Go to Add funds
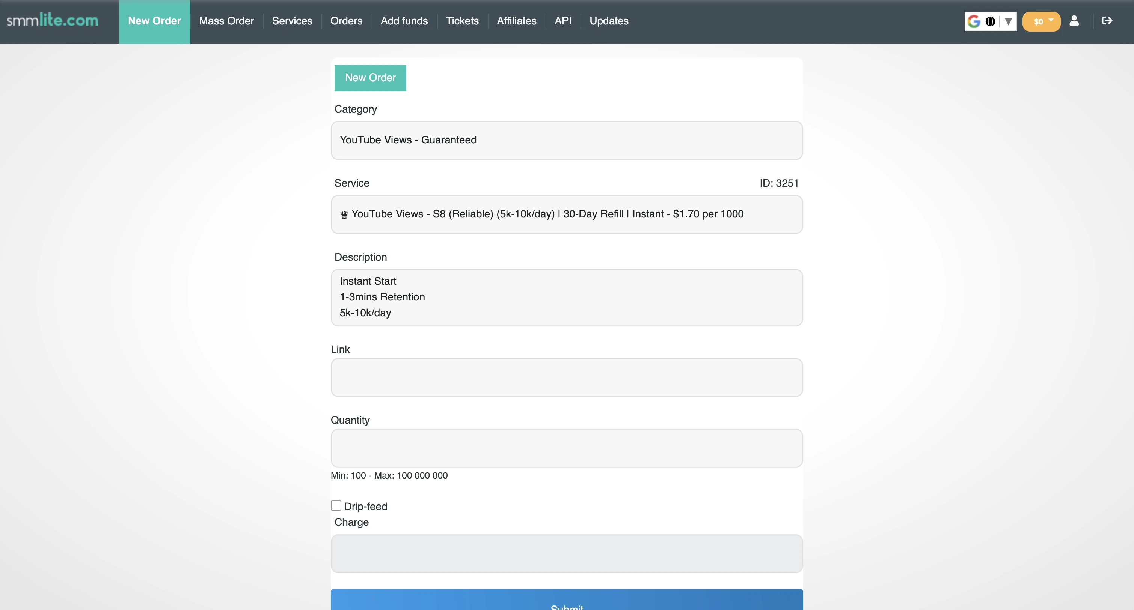Image resolution: width=1134 pixels, height=610 pixels. [x=404, y=21]
